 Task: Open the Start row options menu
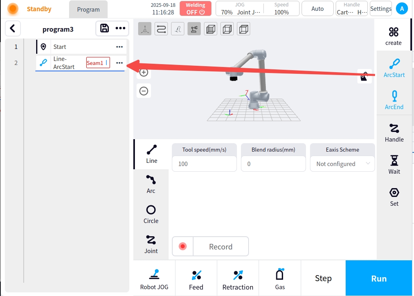tap(119, 47)
